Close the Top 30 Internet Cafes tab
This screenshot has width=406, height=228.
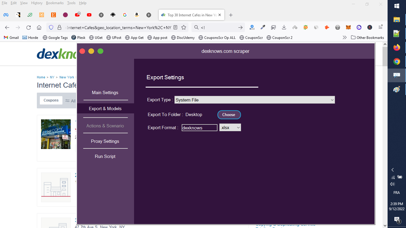[x=220, y=15]
